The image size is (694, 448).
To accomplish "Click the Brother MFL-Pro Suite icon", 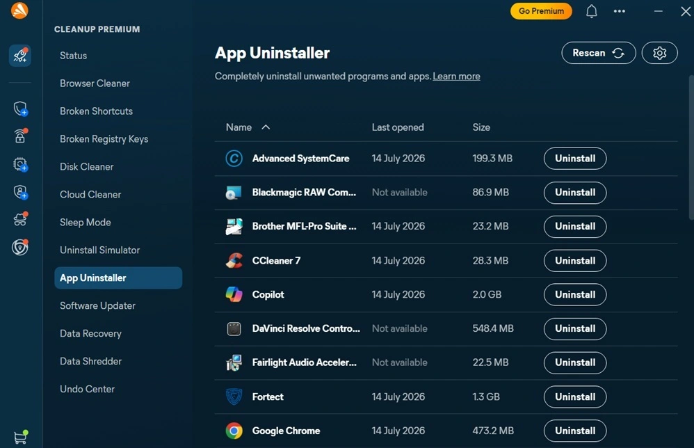I will [x=234, y=226].
